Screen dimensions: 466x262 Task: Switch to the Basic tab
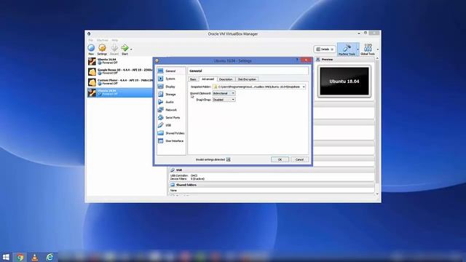pyautogui.click(x=193, y=79)
